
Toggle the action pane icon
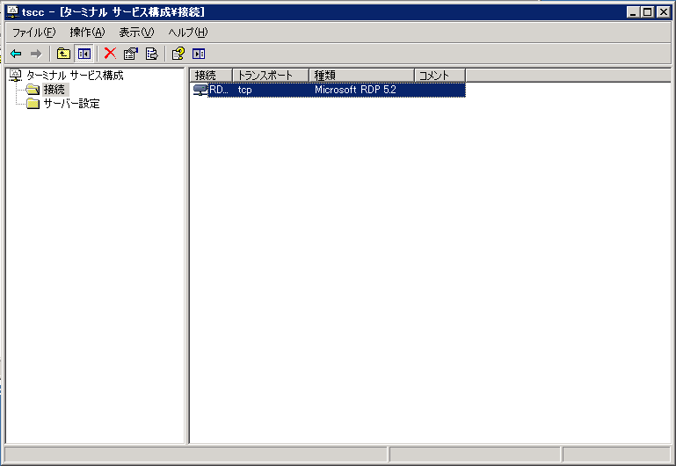point(199,54)
